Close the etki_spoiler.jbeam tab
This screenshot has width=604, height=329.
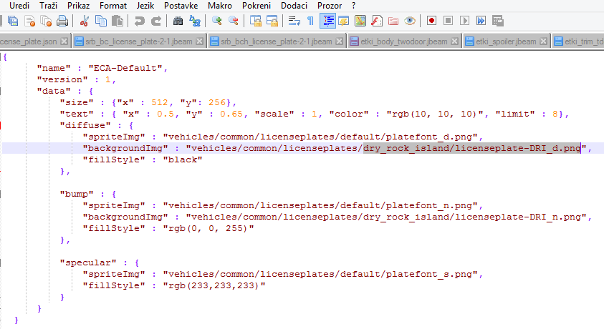coord(544,41)
